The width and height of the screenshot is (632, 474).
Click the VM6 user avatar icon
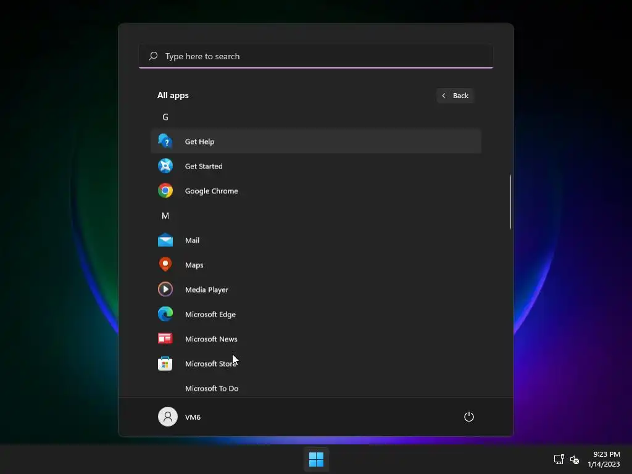click(x=168, y=417)
